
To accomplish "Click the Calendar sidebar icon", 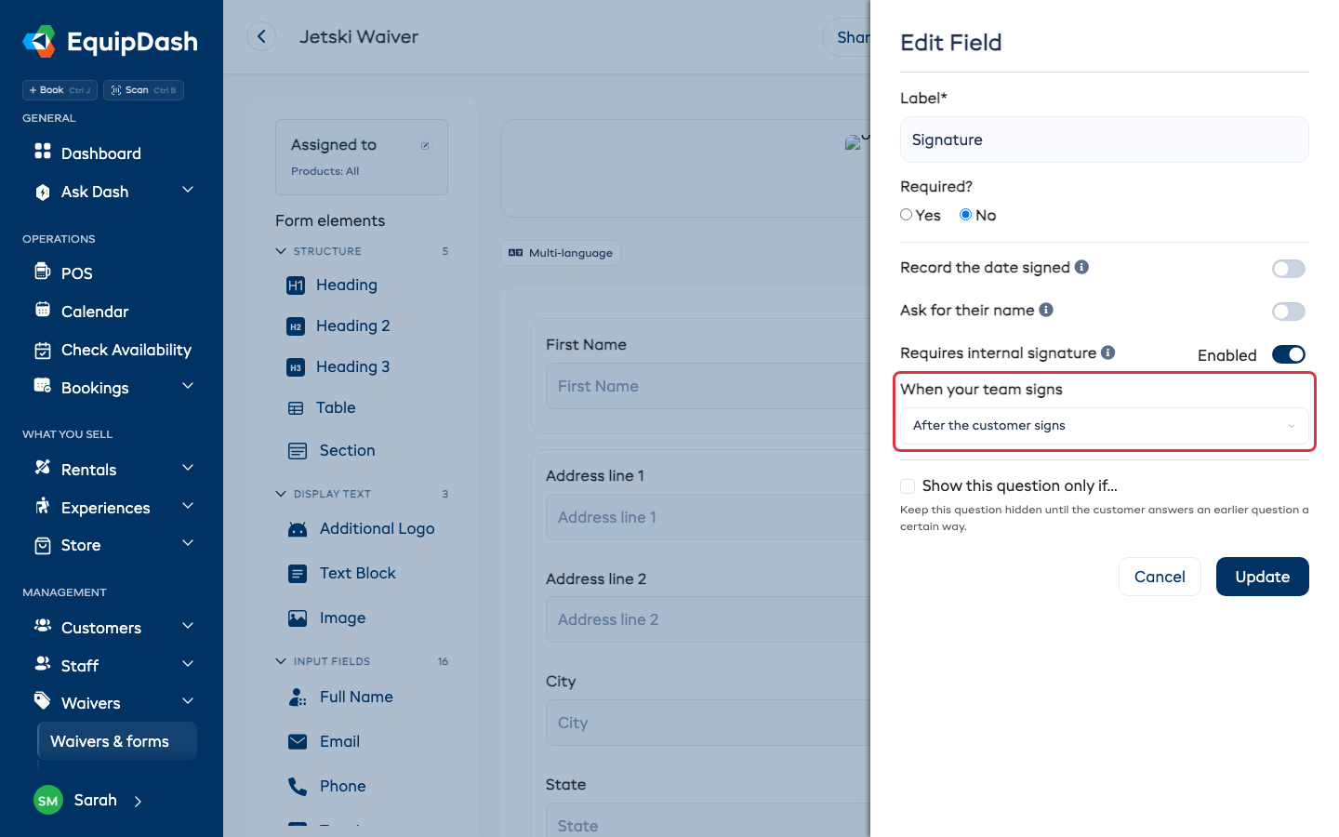I will pyautogui.click(x=43, y=310).
